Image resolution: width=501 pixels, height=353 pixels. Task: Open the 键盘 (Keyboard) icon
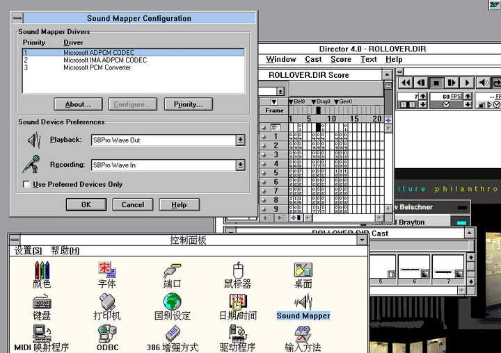41,302
